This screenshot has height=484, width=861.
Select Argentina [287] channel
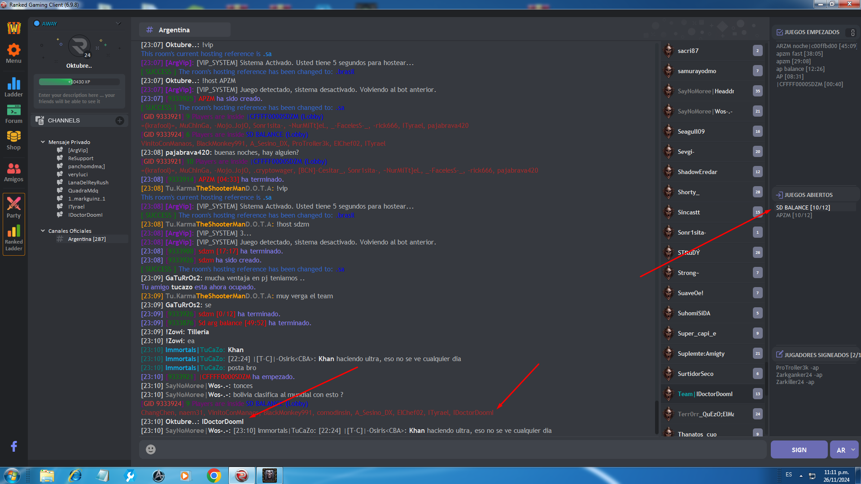coord(87,239)
